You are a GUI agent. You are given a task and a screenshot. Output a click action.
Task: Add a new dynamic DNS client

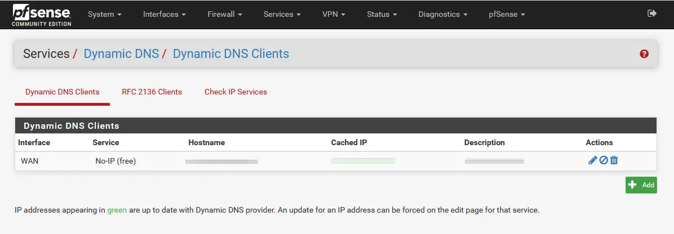click(x=641, y=185)
